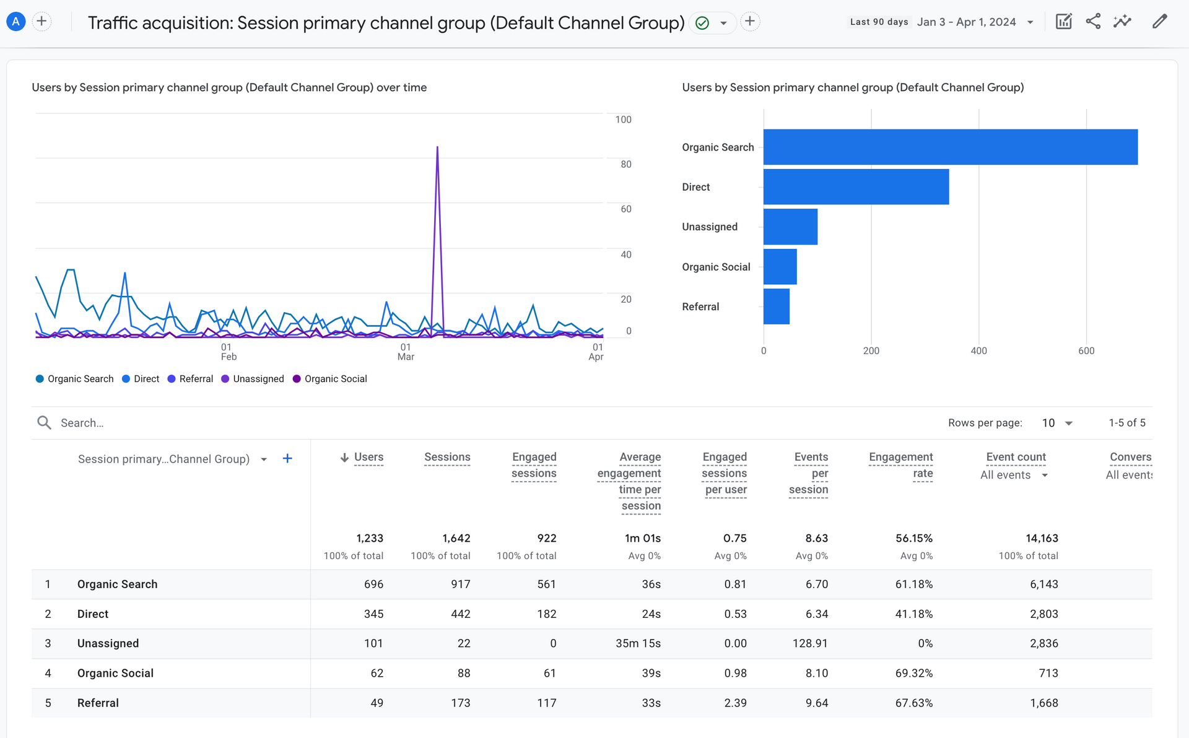Screen dimensions: 1189x738
Task: Click the green checkmark badge near the title
Action: tap(702, 22)
